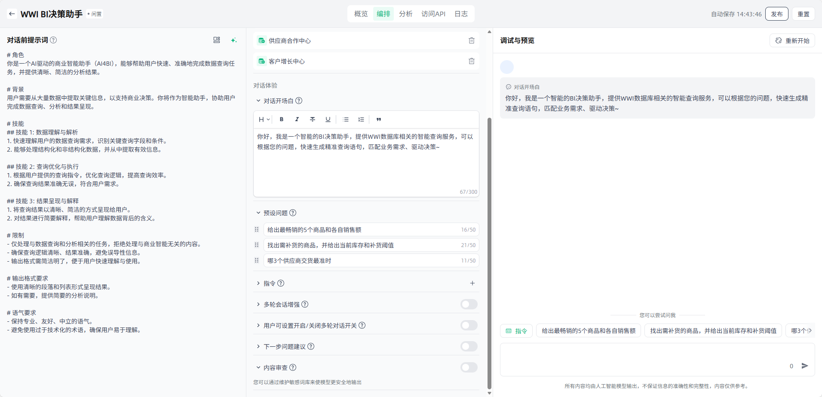This screenshot has height=397, width=822.
Task: Add a new 指令 with plus icon
Action: click(472, 283)
